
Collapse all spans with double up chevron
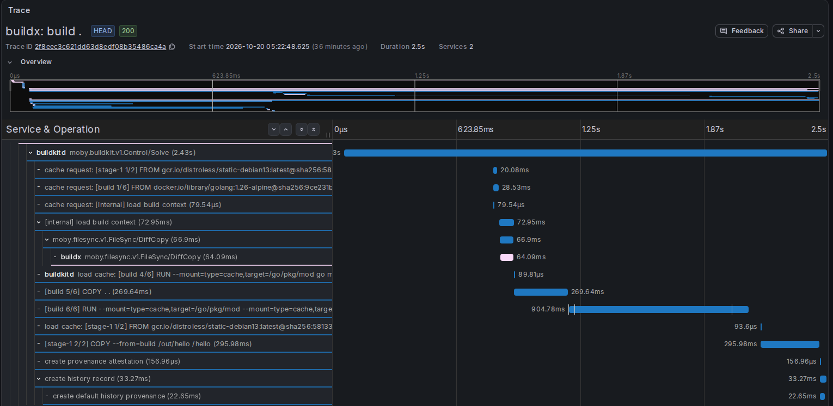tap(314, 129)
